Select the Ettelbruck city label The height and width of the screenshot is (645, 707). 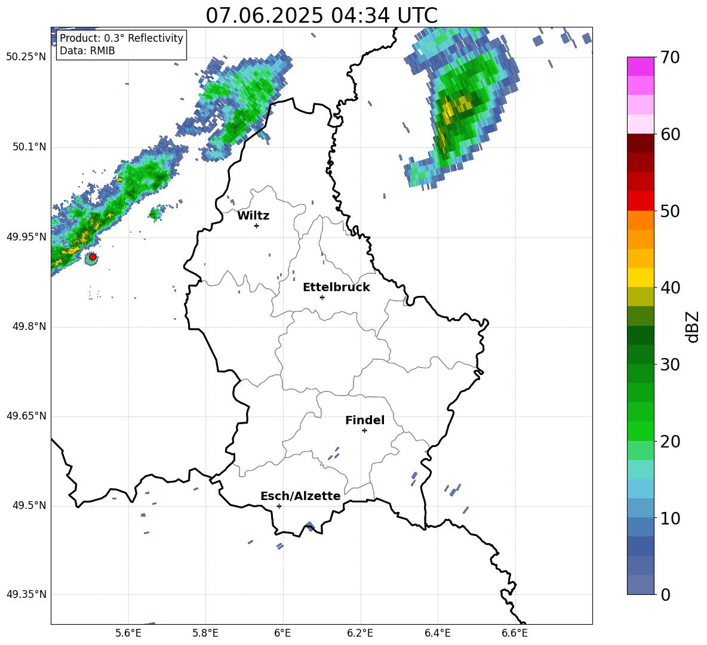pos(336,287)
